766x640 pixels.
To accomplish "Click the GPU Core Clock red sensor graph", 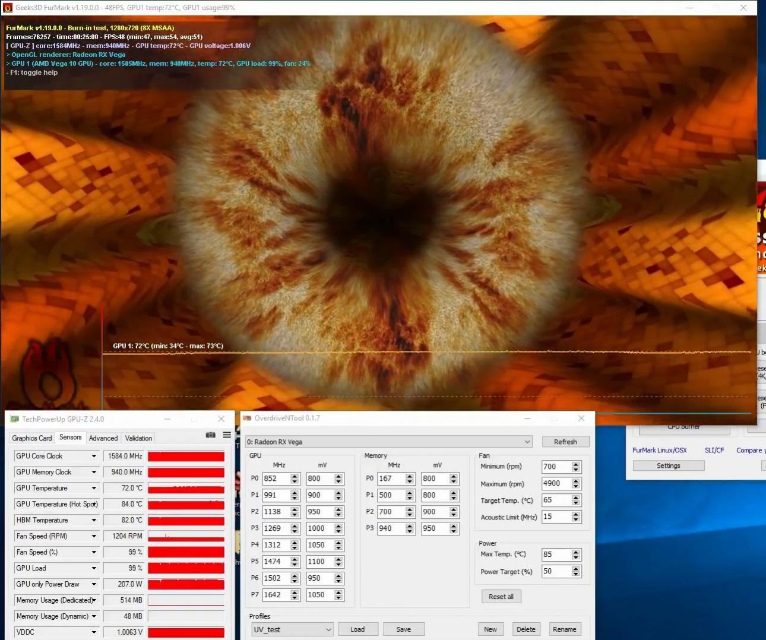I will click(186, 456).
